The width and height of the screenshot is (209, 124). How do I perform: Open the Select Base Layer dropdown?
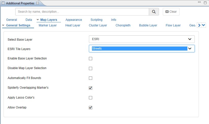(142, 39)
